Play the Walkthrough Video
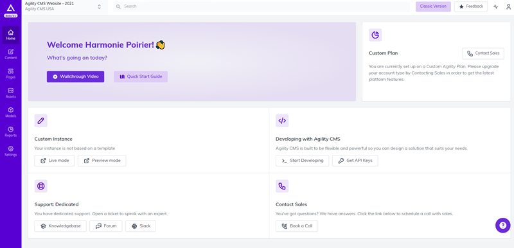Screen dimensions: 514x248 tap(75, 76)
